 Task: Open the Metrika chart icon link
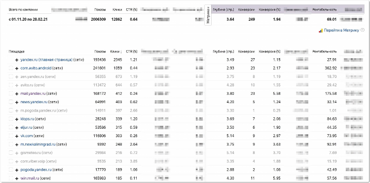coord(321,31)
